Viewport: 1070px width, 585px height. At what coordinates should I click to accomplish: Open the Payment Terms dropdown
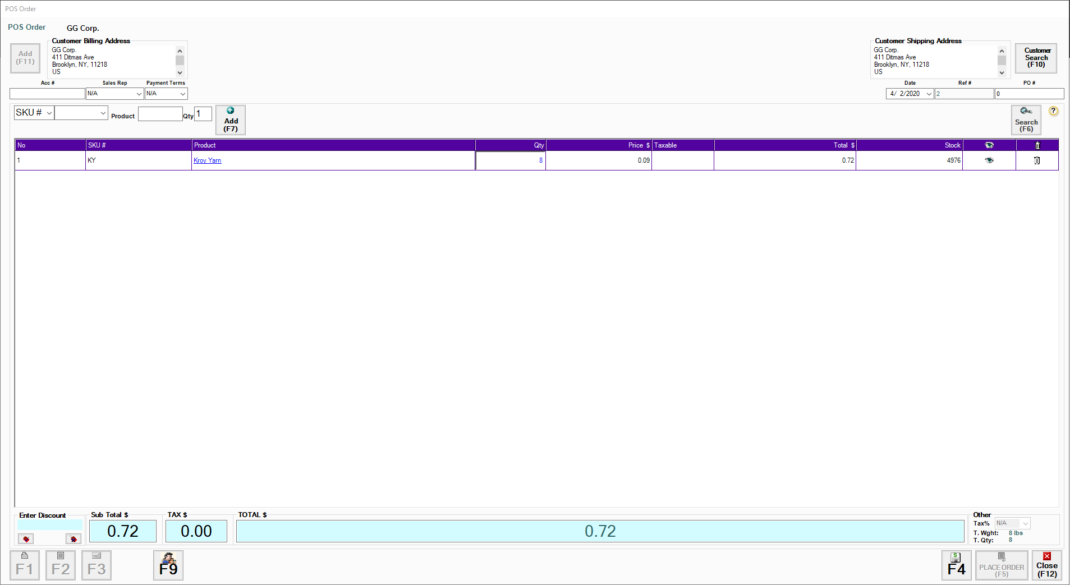pyautogui.click(x=182, y=94)
